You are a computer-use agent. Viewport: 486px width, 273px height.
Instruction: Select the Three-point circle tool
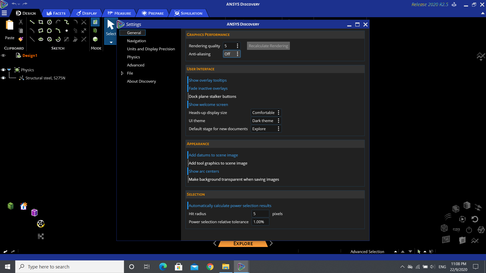click(x=49, y=31)
